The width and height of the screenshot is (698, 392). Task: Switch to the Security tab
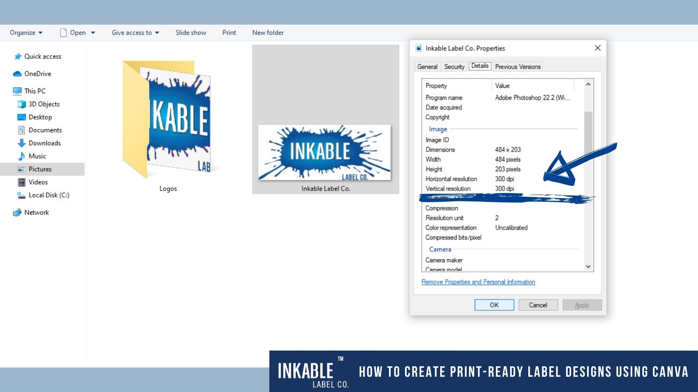pyautogui.click(x=454, y=66)
